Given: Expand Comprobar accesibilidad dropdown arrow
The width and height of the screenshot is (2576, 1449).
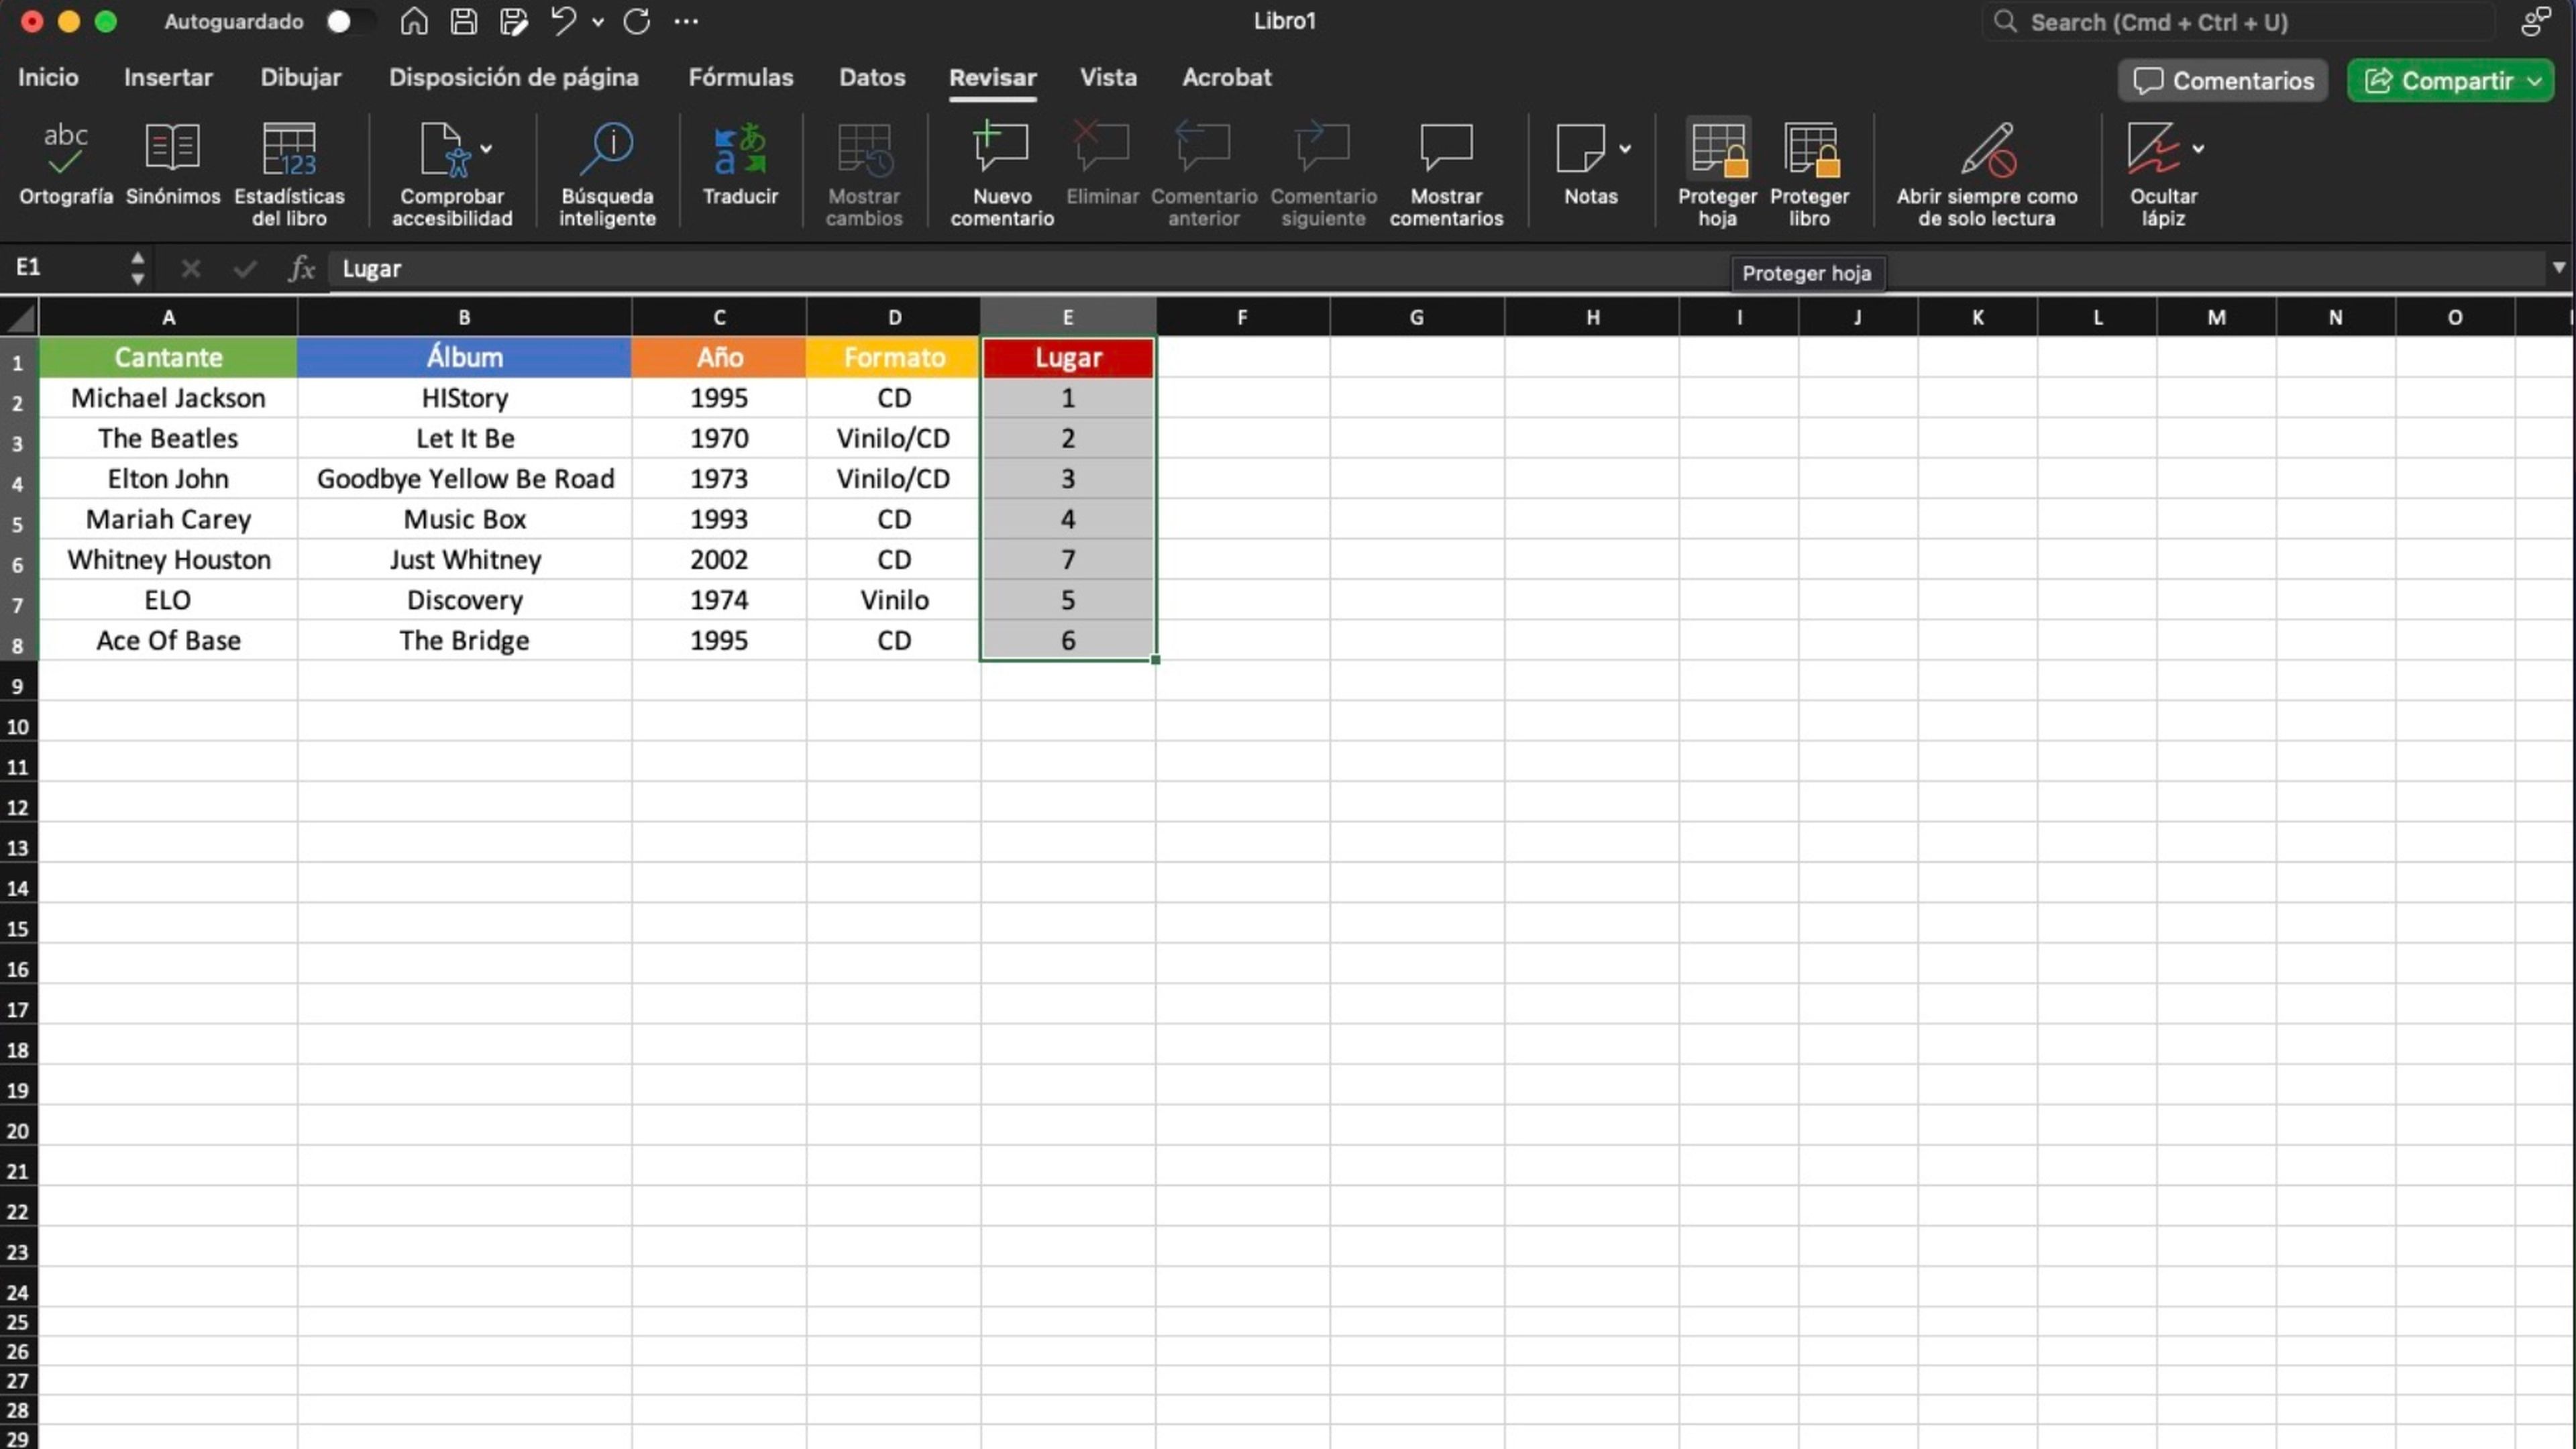Looking at the screenshot, I should click(486, 149).
